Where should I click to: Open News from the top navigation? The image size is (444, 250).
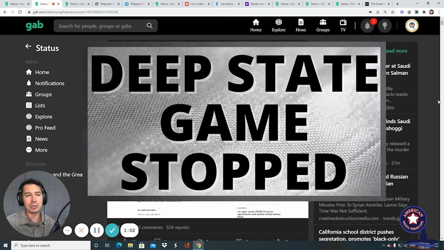[x=301, y=26]
